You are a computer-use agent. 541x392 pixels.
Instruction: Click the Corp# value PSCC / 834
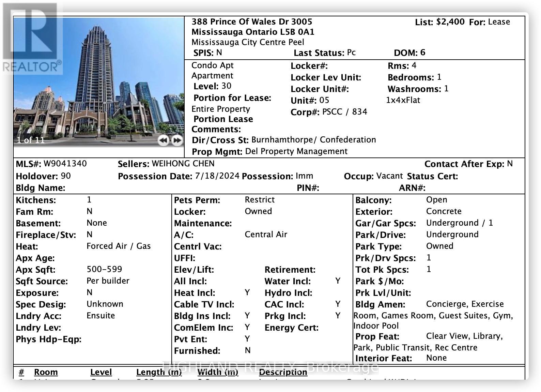(345, 112)
